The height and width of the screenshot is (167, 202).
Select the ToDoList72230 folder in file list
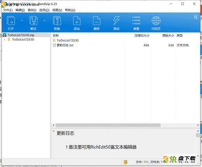pos(68,40)
